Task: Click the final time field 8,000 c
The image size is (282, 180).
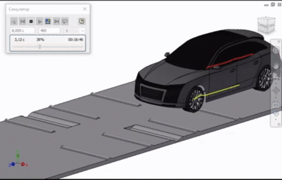Action: pyautogui.click(x=23, y=31)
